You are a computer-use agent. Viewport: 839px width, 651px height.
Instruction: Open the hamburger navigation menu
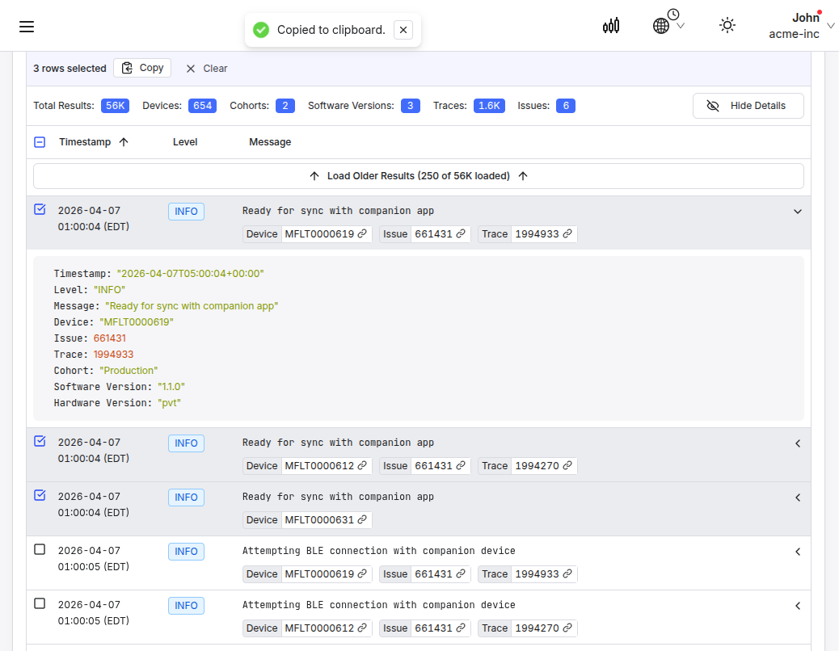pyautogui.click(x=27, y=27)
